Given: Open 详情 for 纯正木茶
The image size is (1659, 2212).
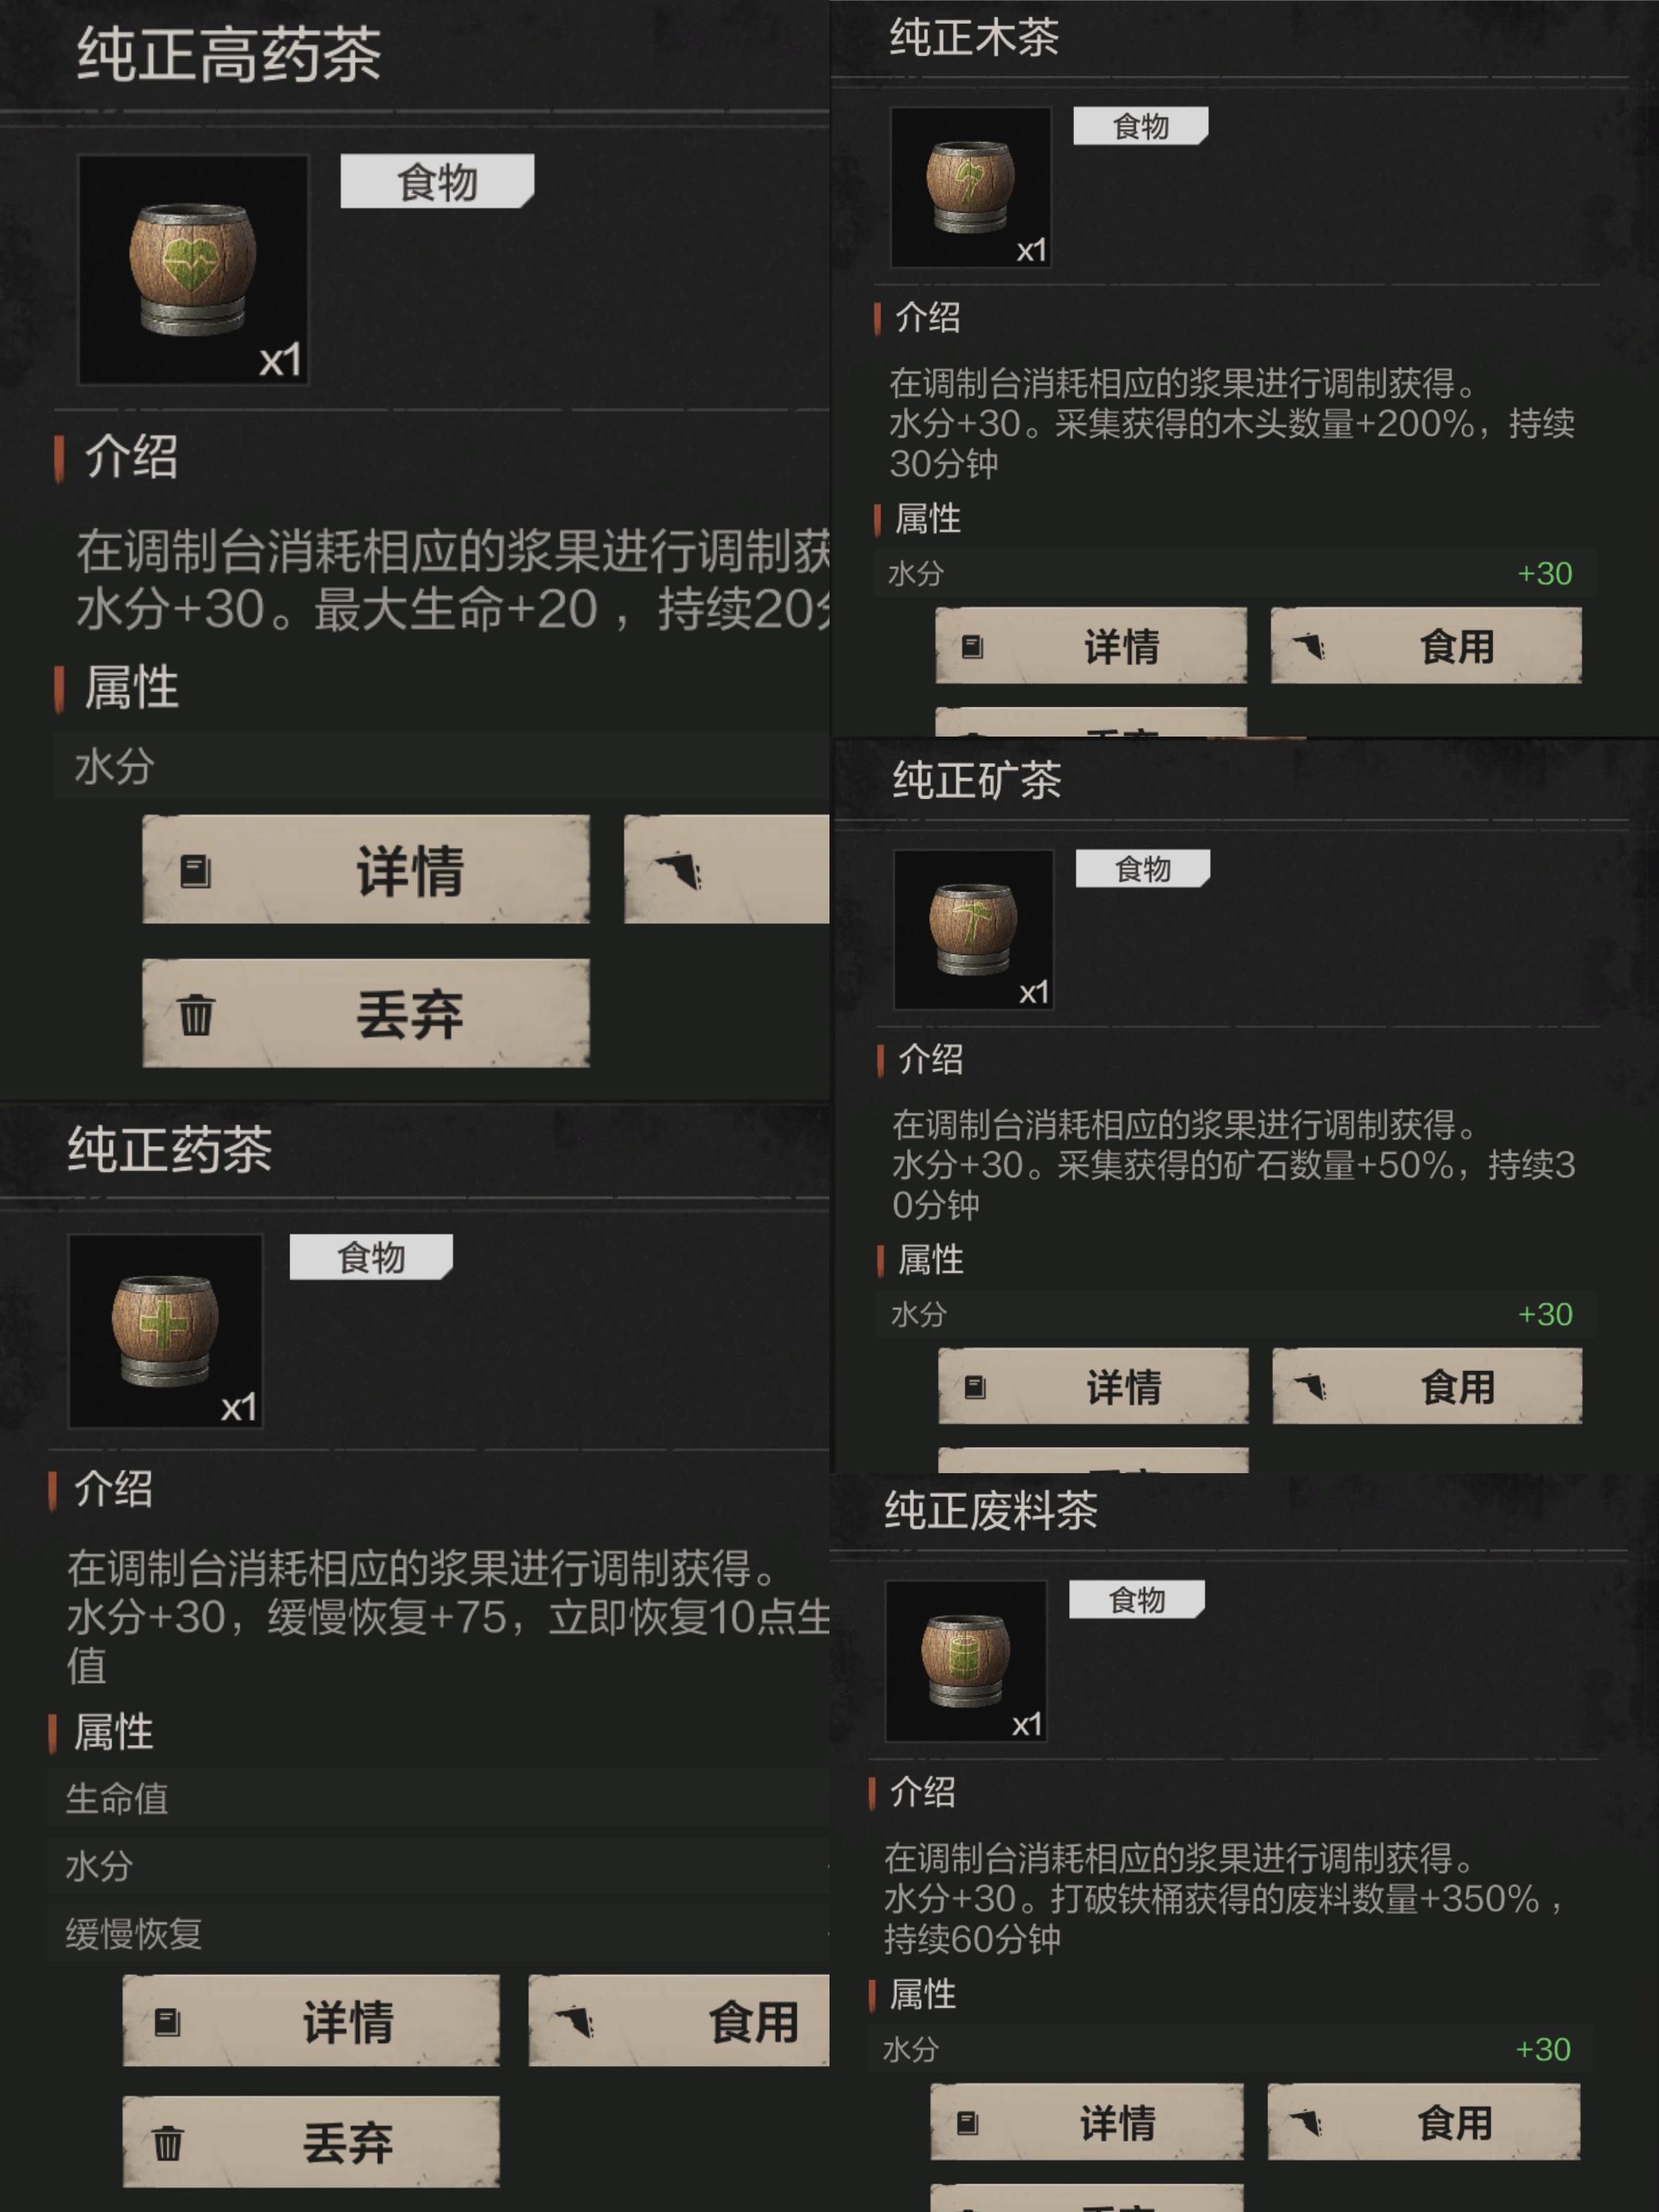Looking at the screenshot, I should pos(1091,646).
